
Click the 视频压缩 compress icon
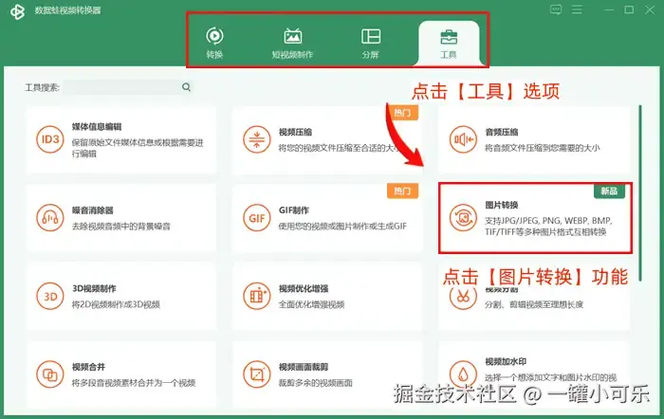pyautogui.click(x=257, y=139)
